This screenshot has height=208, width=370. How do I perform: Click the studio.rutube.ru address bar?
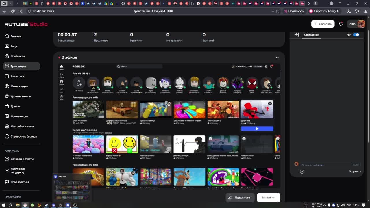[x=43, y=11]
